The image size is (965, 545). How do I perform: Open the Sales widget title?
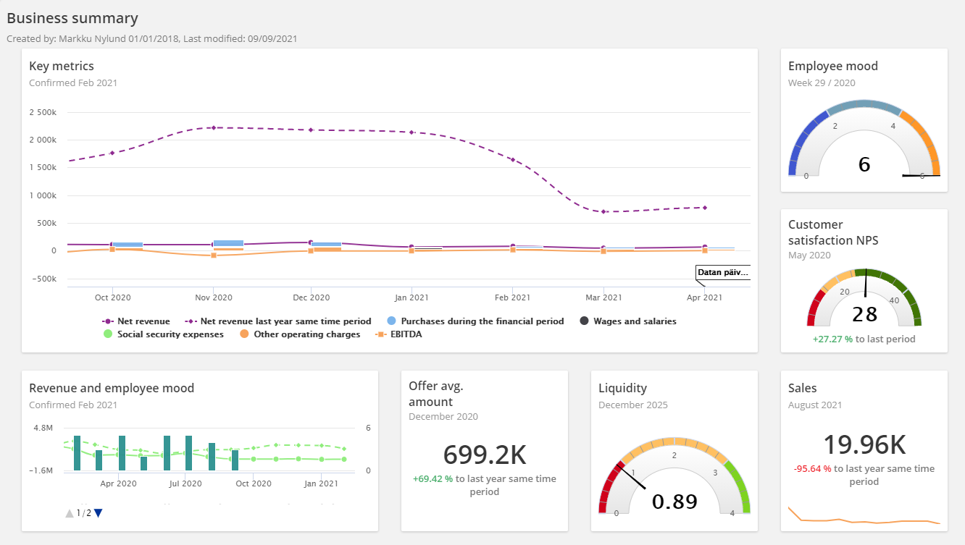pos(802,388)
